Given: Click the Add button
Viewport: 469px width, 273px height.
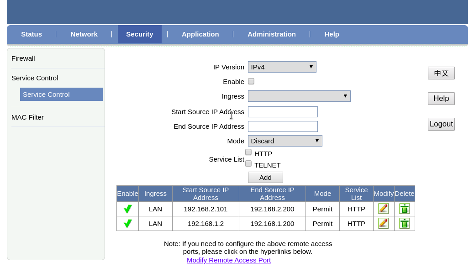Looking at the screenshot, I should [265, 178].
